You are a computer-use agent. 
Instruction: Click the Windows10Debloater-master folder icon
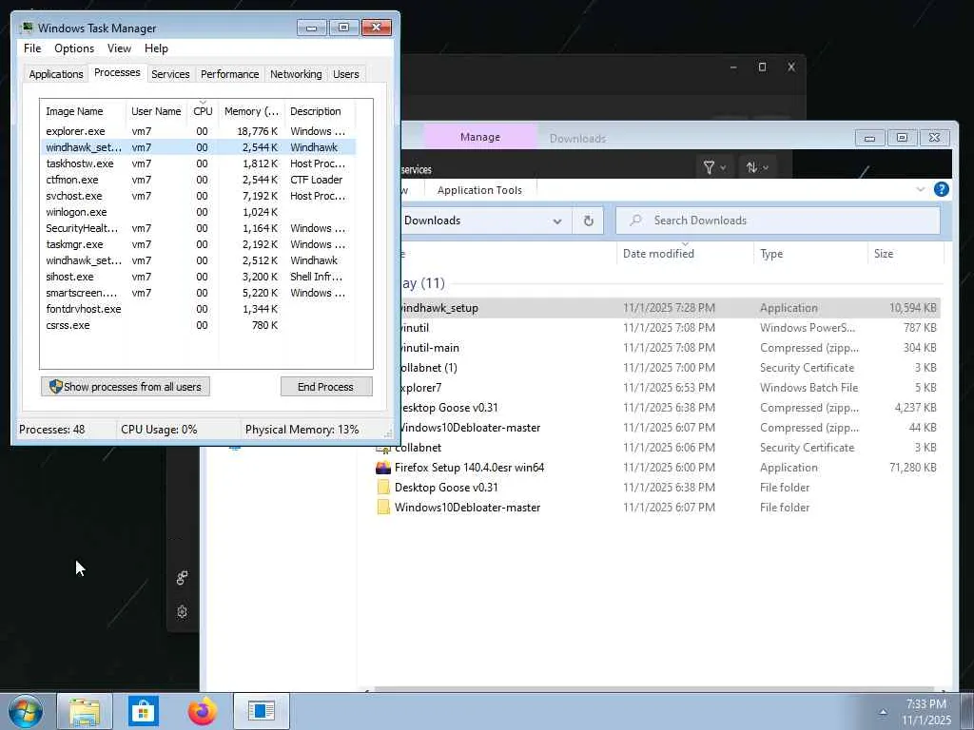tap(383, 508)
